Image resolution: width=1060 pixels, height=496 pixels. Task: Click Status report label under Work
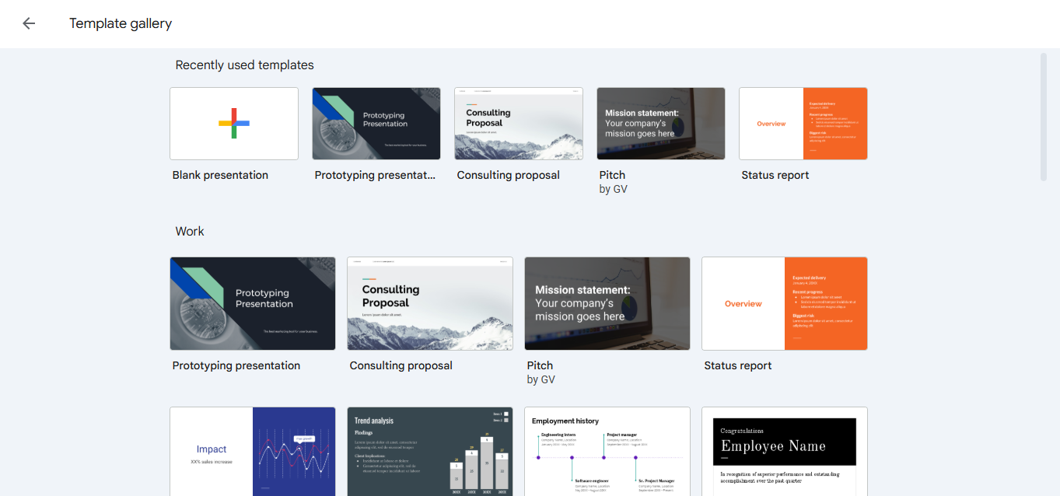point(738,365)
